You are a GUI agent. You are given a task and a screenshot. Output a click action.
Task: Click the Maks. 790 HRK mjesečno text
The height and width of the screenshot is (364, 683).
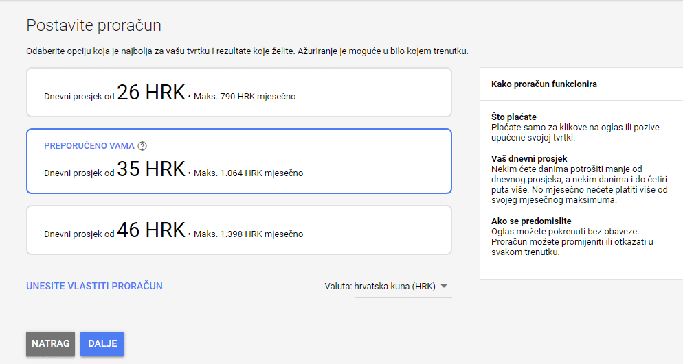245,97
